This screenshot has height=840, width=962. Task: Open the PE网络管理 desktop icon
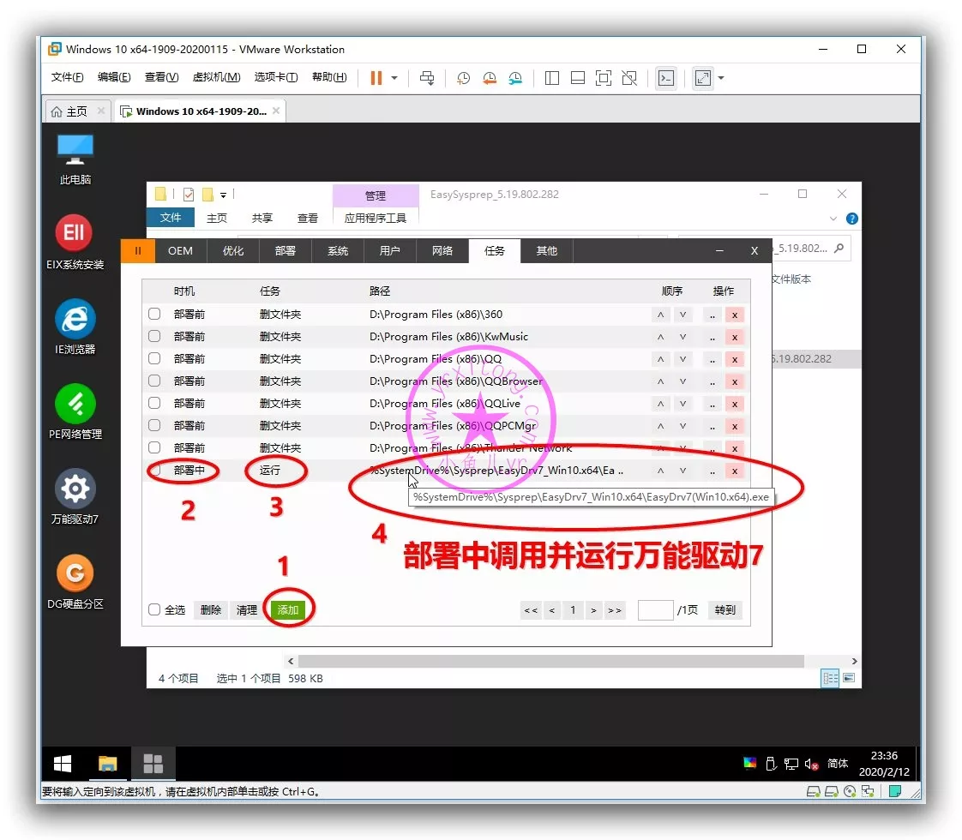point(75,403)
